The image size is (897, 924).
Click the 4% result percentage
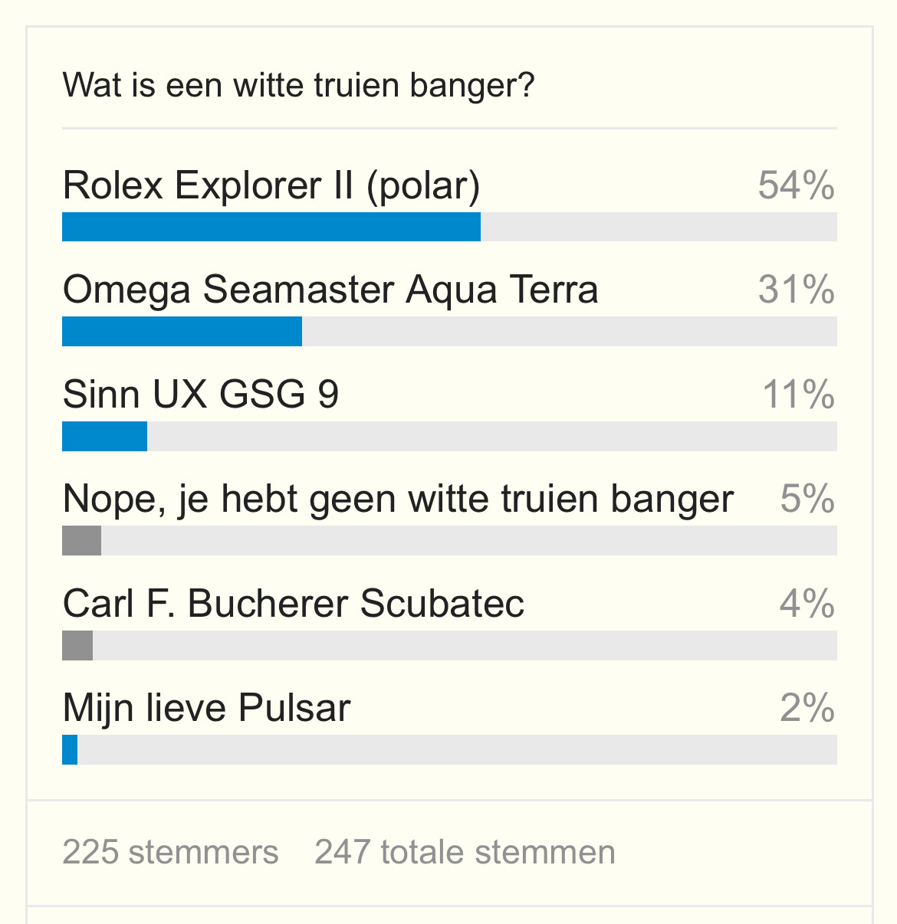click(807, 604)
